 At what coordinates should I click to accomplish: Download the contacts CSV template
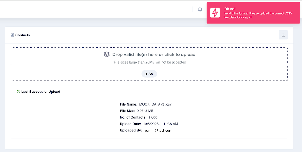click(283, 35)
